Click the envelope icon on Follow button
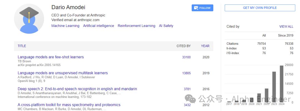Image resolution: width=300 pixels, height=111 pixels. click(x=196, y=8)
